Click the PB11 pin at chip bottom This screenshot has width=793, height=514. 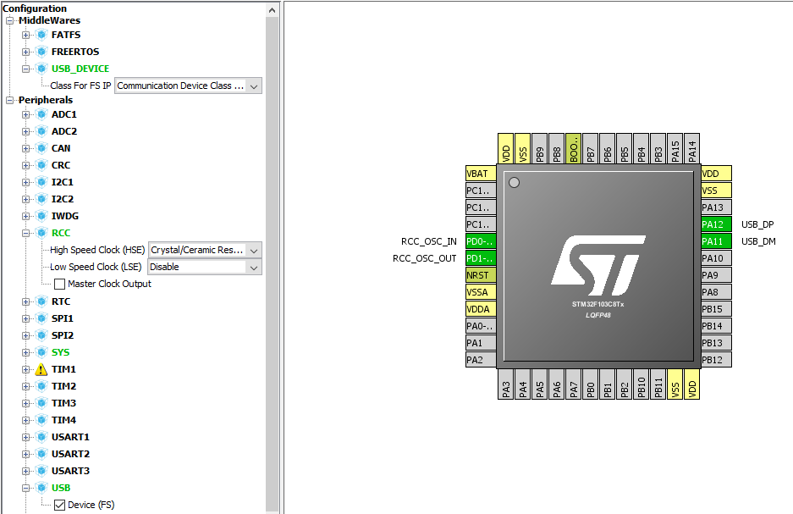coord(658,384)
